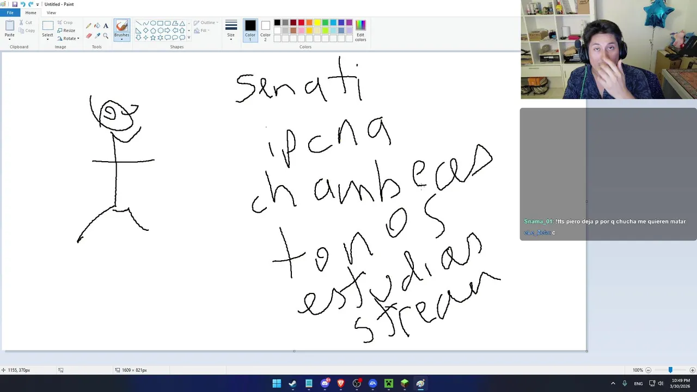Click the Crop button

tap(64, 23)
